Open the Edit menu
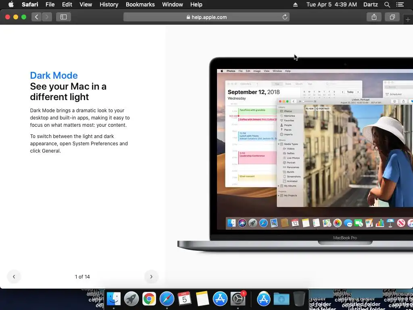Viewport: 413px width, 310px height. [x=67, y=4]
